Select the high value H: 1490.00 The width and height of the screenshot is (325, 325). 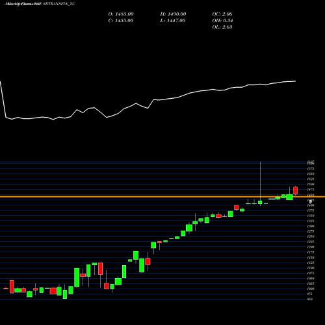tap(173, 14)
